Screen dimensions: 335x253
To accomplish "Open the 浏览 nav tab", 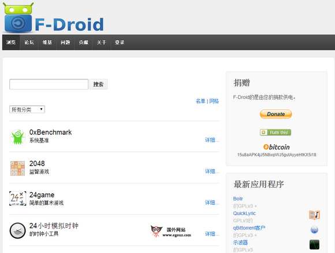I will tap(10, 42).
